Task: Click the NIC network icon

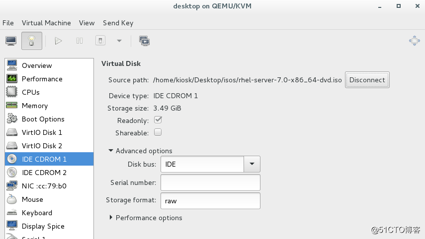Action: [x=12, y=185]
